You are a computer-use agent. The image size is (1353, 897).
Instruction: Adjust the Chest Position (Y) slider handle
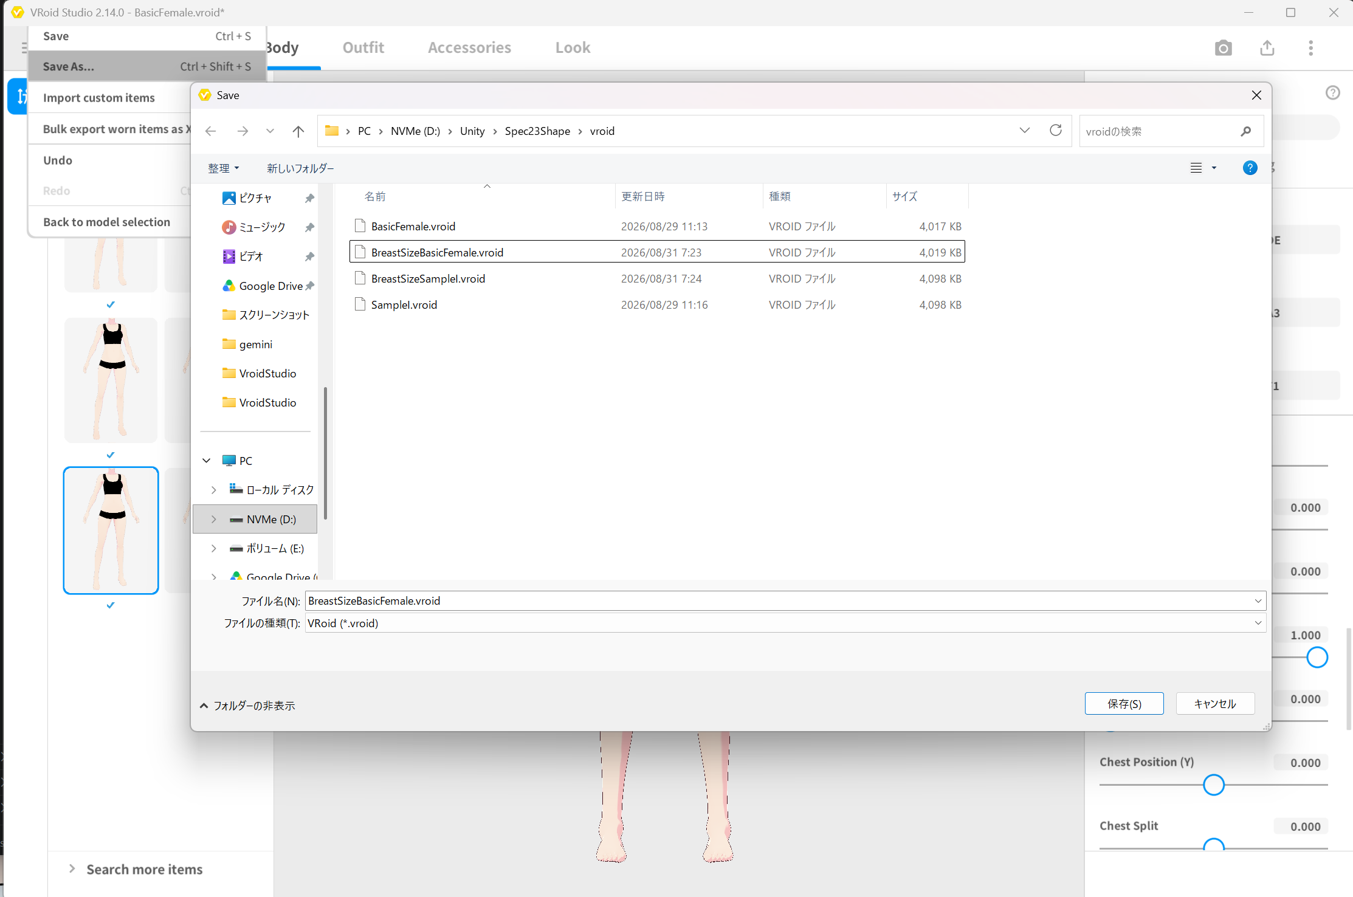[1214, 785]
